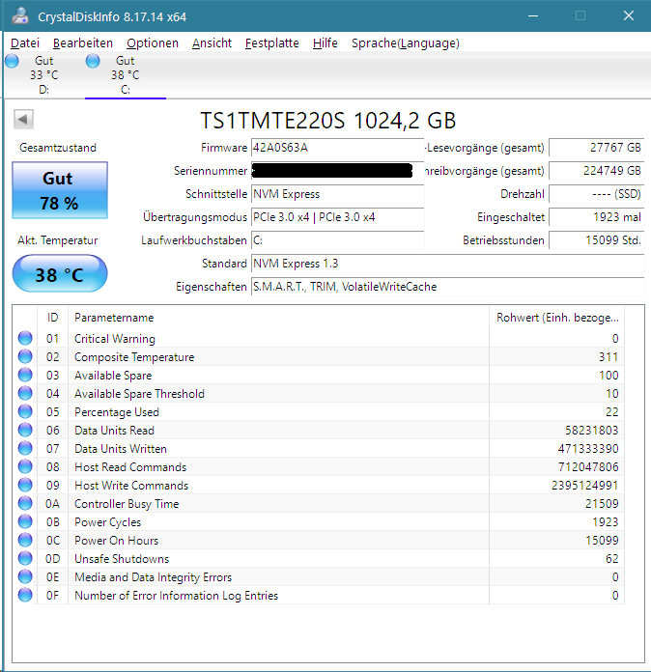
Task: Select Host Read Commands raw value 712047806
Action: [x=588, y=467]
